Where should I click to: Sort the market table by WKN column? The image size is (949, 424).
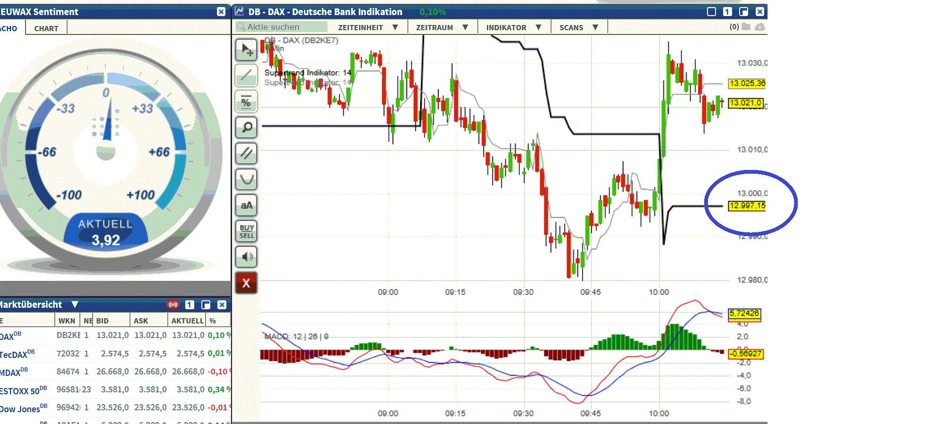(67, 321)
